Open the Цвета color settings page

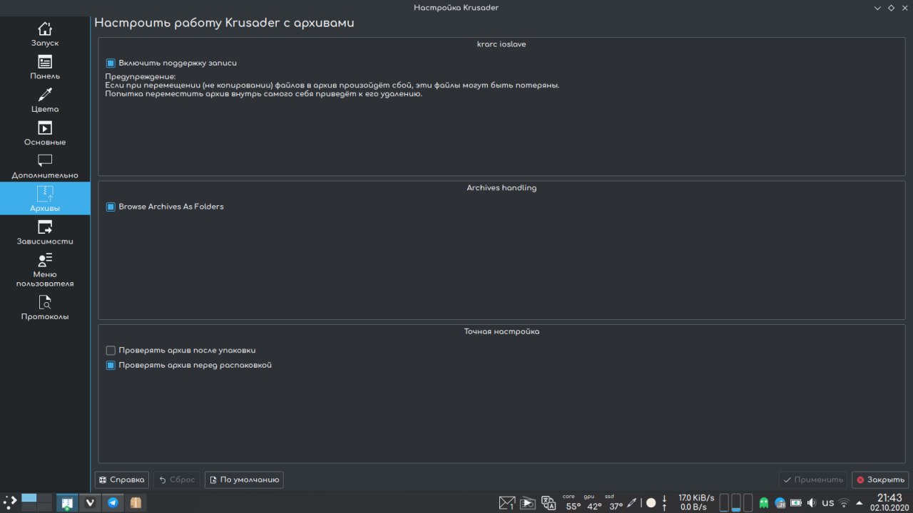(x=45, y=100)
